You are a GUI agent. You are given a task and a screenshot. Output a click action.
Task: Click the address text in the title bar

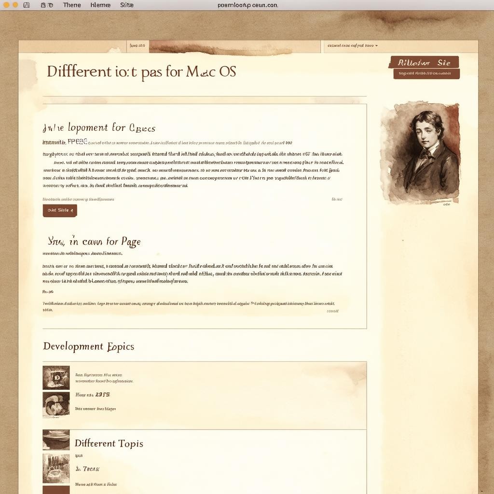[247, 5]
